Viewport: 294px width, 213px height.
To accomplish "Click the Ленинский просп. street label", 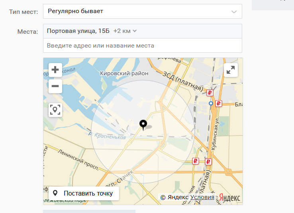I will [78, 159].
